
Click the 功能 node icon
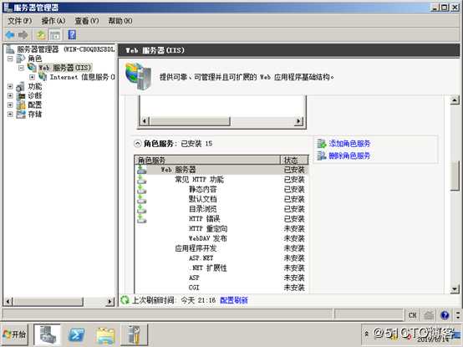21,86
